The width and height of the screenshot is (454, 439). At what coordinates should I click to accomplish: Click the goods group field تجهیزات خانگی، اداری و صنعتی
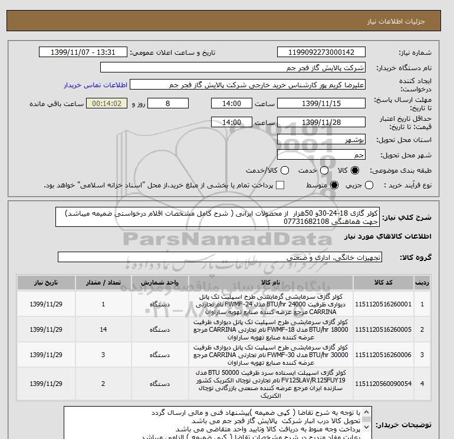(220, 258)
